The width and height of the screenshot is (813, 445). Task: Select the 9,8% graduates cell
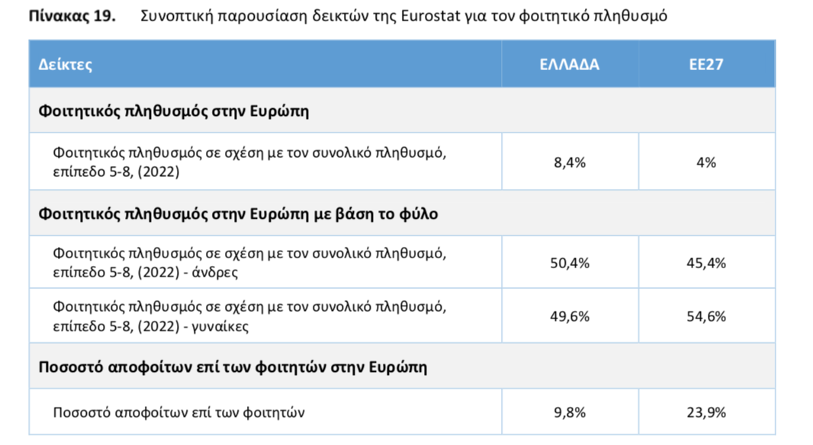point(570,412)
